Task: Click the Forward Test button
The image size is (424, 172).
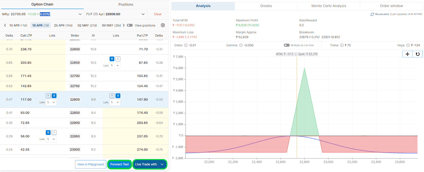Action: coord(120,164)
